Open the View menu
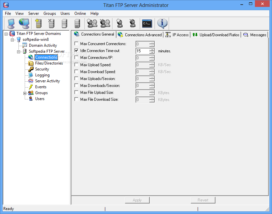Screen dimensions: 272x214 point(19,13)
